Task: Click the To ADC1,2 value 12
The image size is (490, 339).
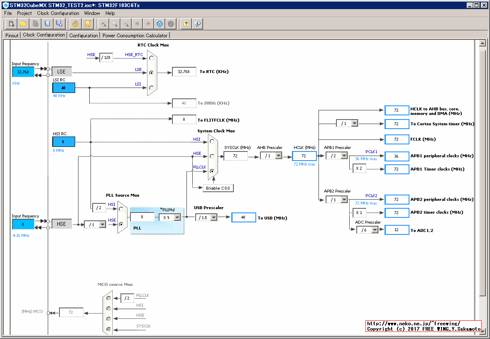Action: (397, 230)
